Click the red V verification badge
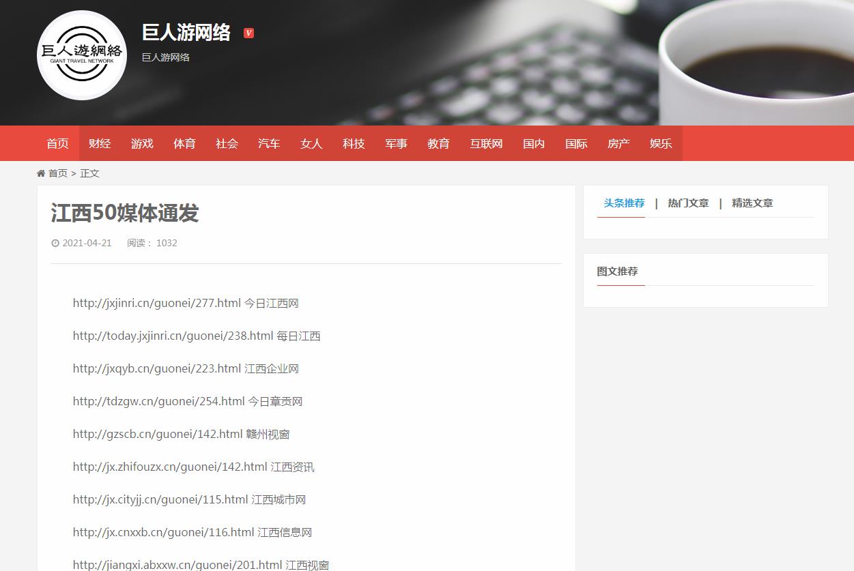The width and height of the screenshot is (854, 571). [x=248, y=33]
